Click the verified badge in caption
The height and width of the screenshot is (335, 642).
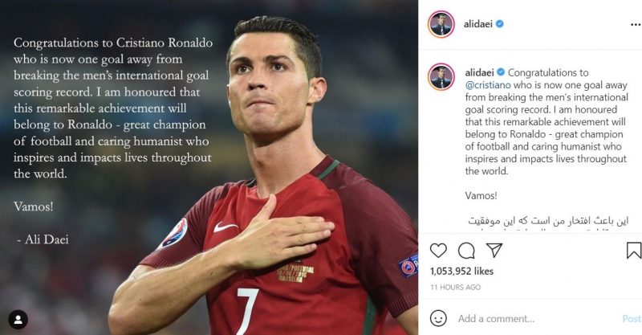[500, 72]
